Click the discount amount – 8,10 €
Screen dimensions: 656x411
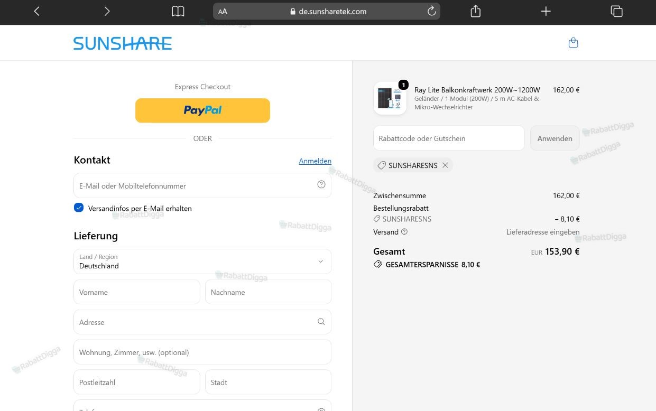tap(567, 219)
